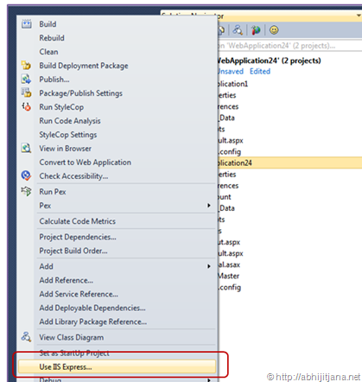Screen dimensions: 362x382
Task: Choose Add Deployable Dependencies...
Action: (x=92, y=308)
